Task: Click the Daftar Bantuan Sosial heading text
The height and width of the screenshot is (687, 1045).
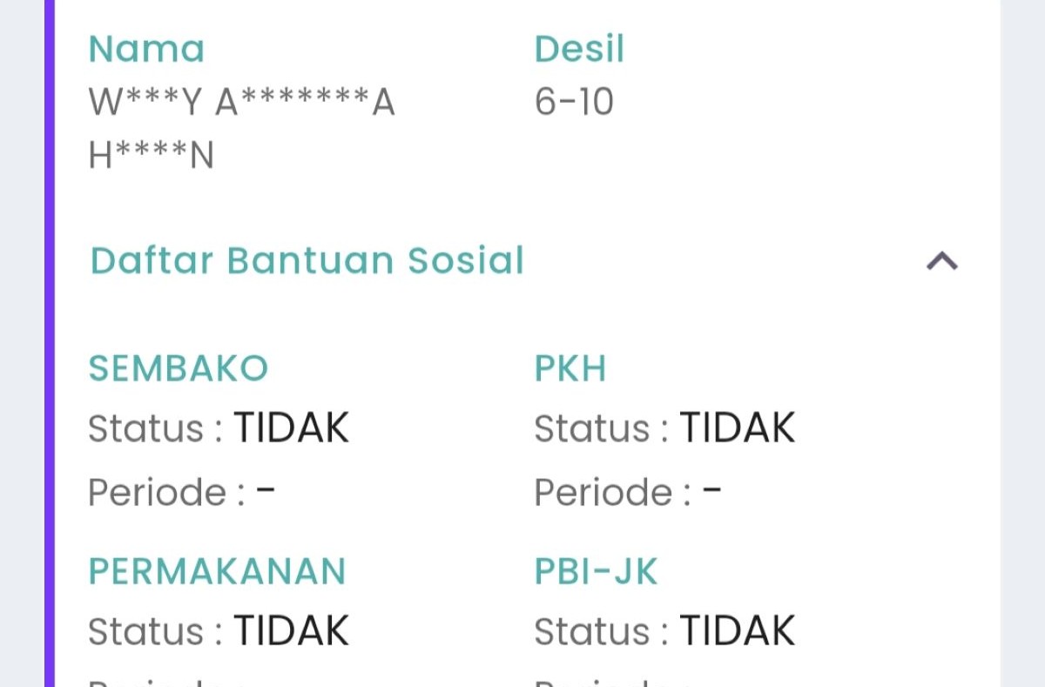Action: pos(306,260)
